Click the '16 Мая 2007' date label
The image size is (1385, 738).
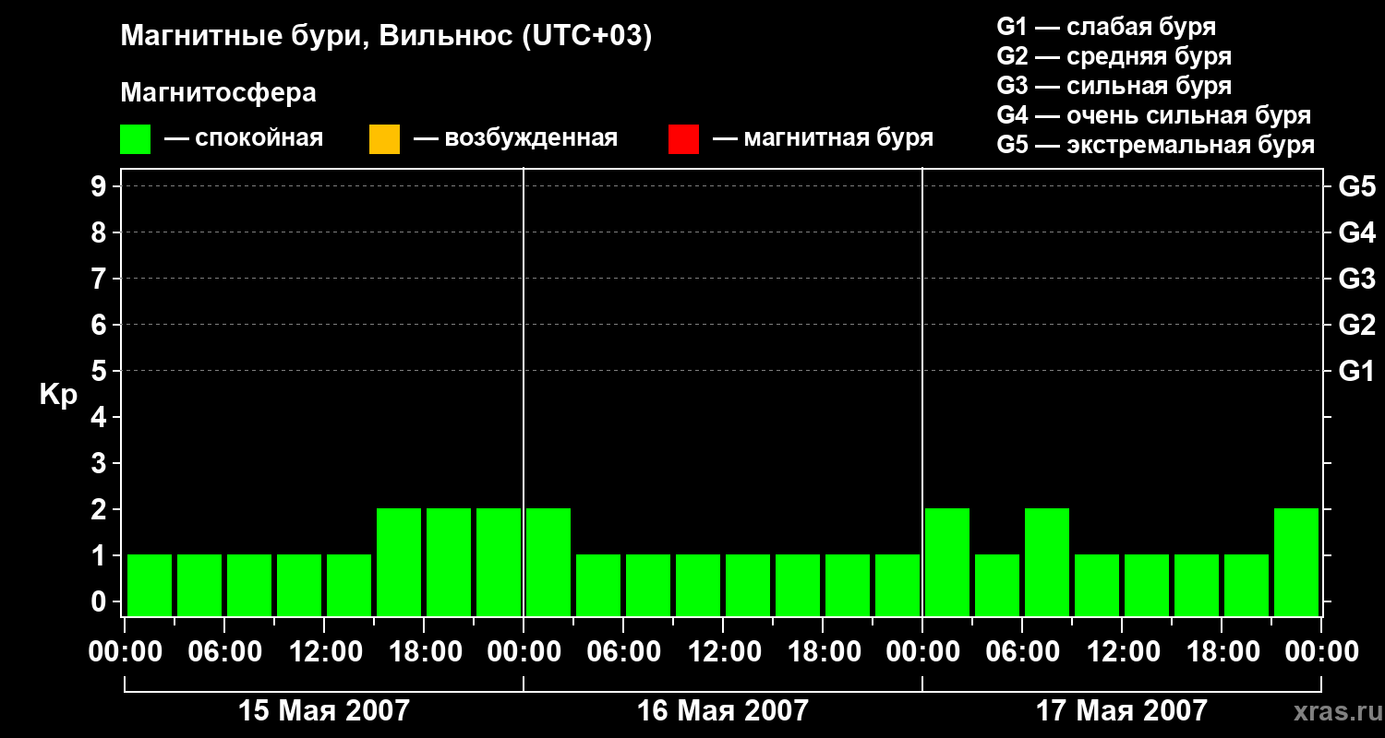722,710
